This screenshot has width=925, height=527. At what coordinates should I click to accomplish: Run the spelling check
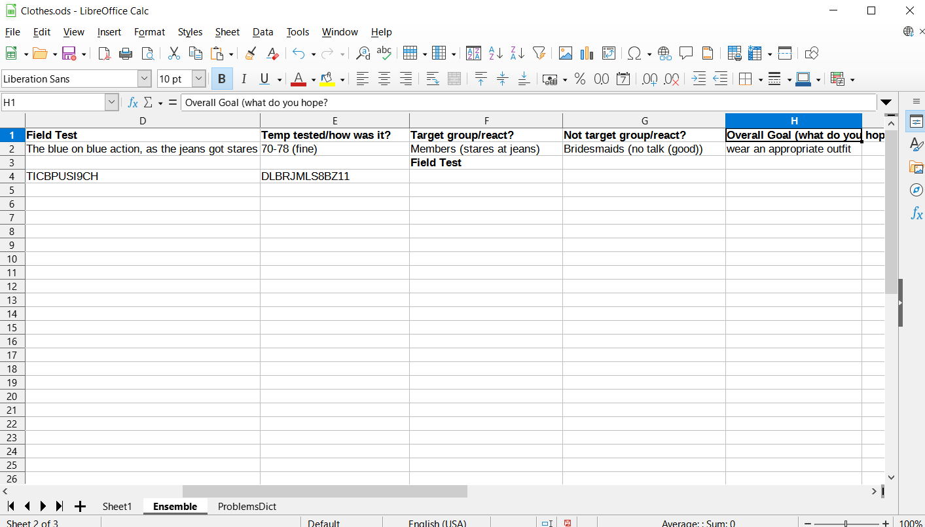384,54
